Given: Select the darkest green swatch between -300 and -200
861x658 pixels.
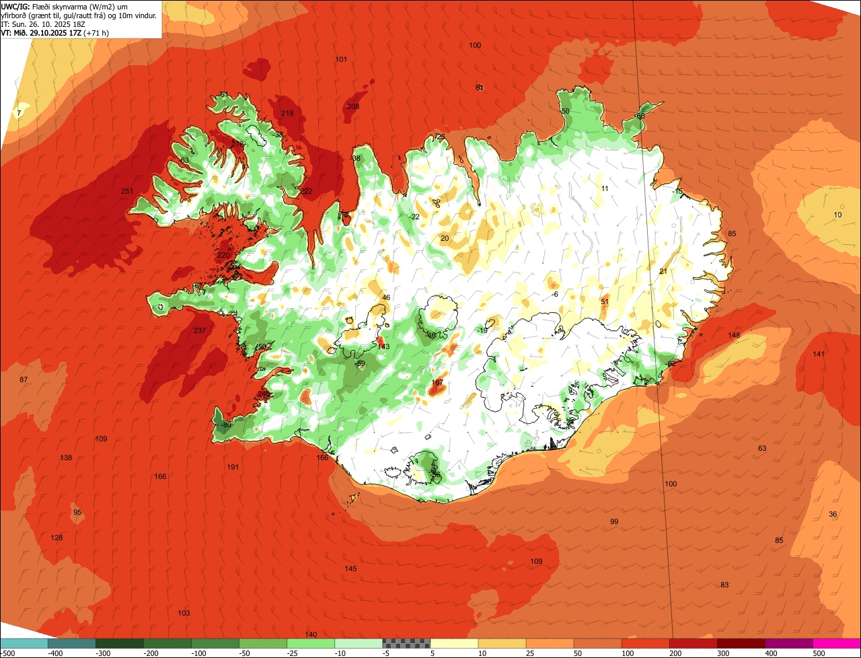Looking at the screenshot, I should pyautogui.click(x=119, y=643).
